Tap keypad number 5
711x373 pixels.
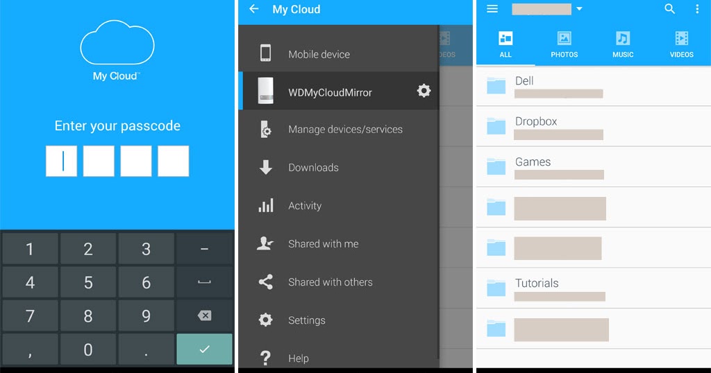(88, 282)
